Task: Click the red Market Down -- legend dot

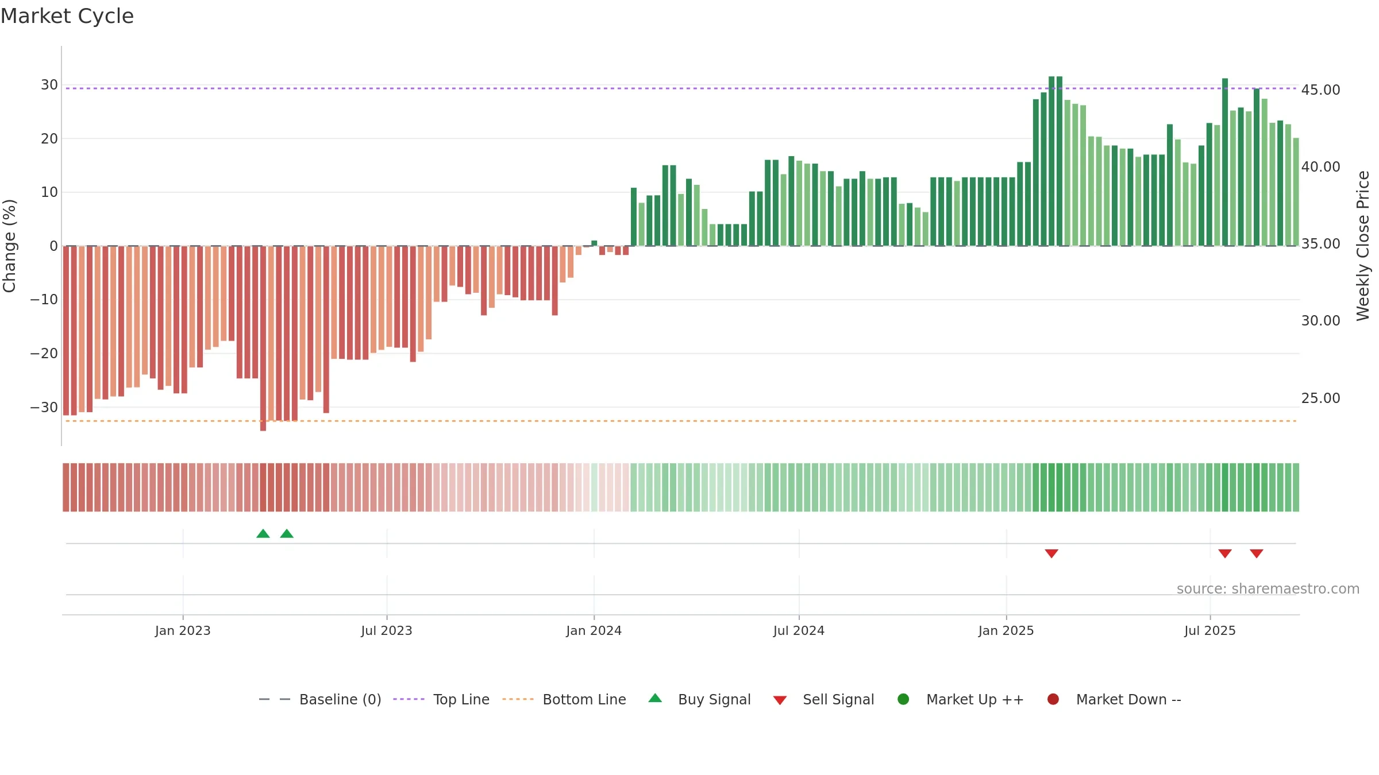Action: (1053, 699)
